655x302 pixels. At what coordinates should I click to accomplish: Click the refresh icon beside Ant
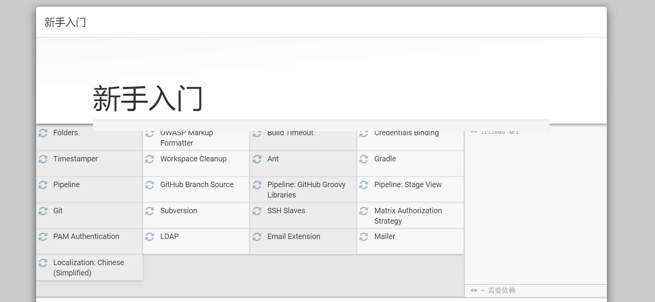(x=257, y=159)
